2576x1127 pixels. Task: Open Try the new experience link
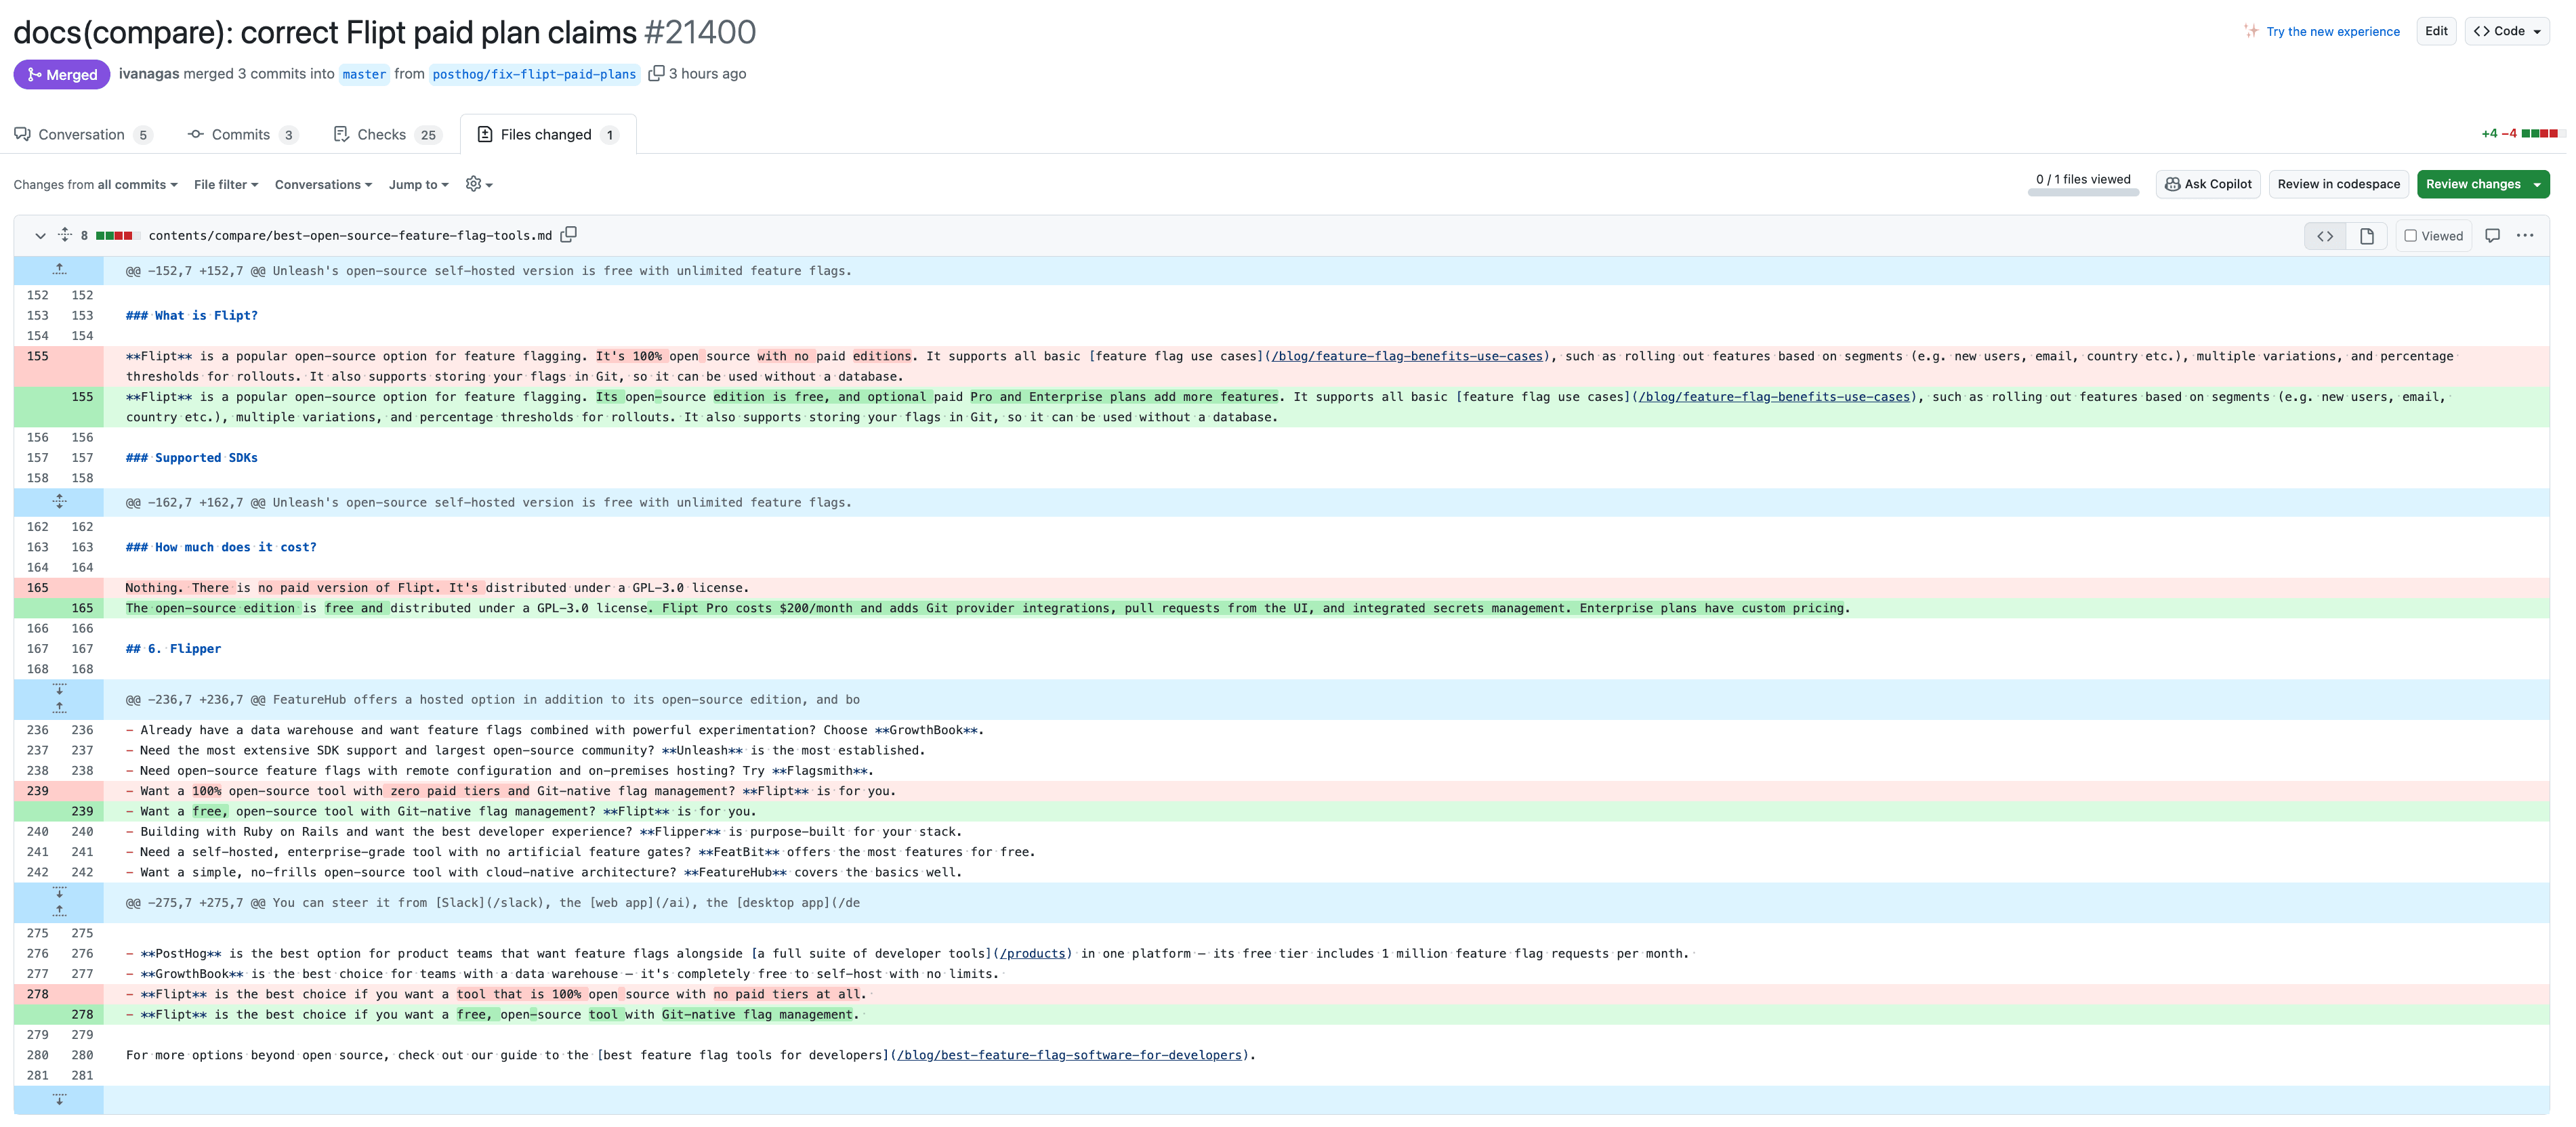pos(2332,31)
